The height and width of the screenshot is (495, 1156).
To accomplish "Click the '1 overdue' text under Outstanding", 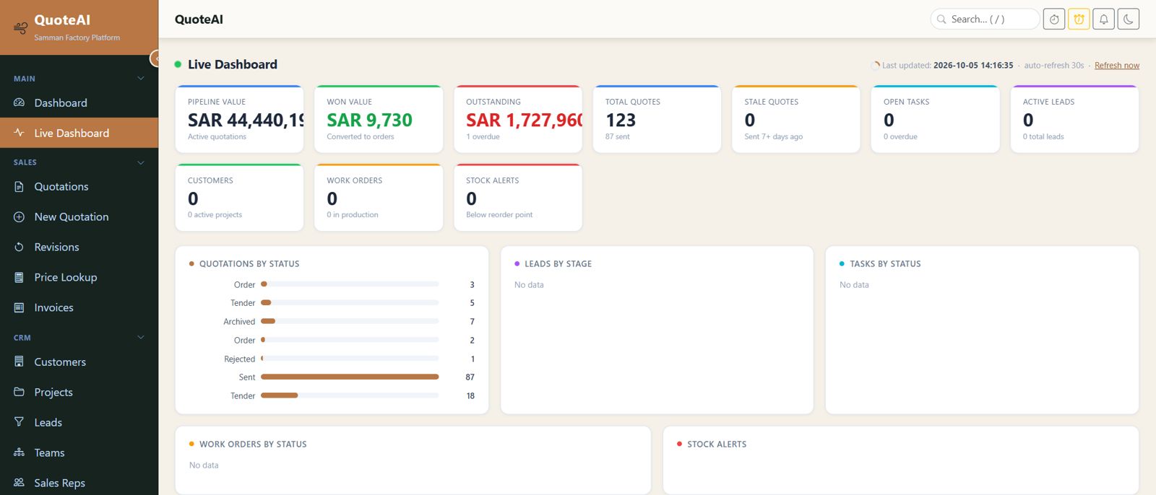I will [x=483, y=136].
